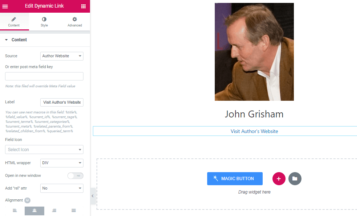357x216 pixels.
Task: Open the hamburger menu in Elementor header
Action: click(x=5, y=6)
